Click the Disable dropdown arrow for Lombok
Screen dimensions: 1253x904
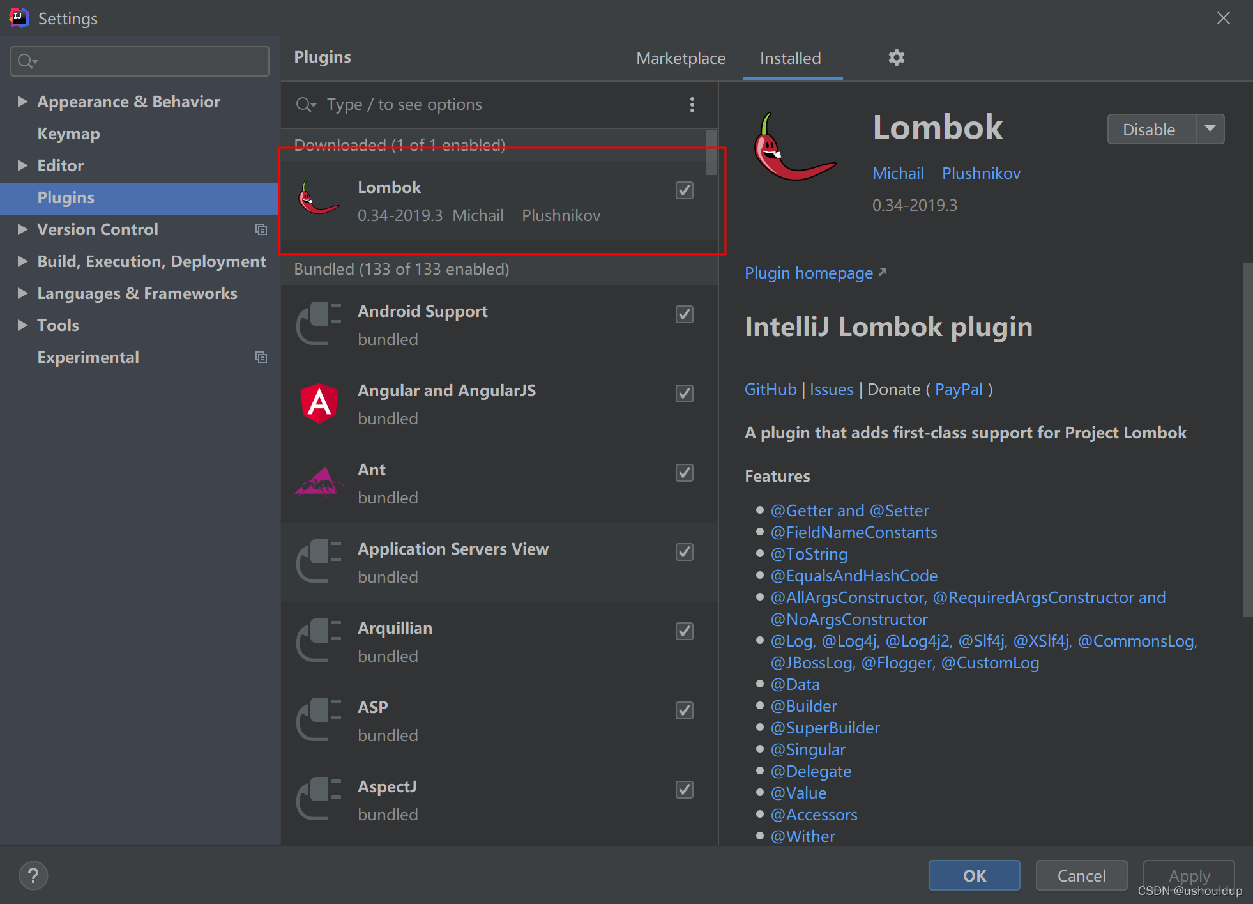tap(1209, 130)
